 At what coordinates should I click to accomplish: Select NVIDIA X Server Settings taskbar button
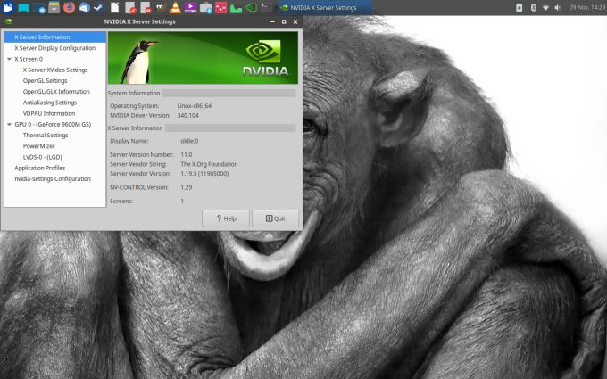point(325,7)
